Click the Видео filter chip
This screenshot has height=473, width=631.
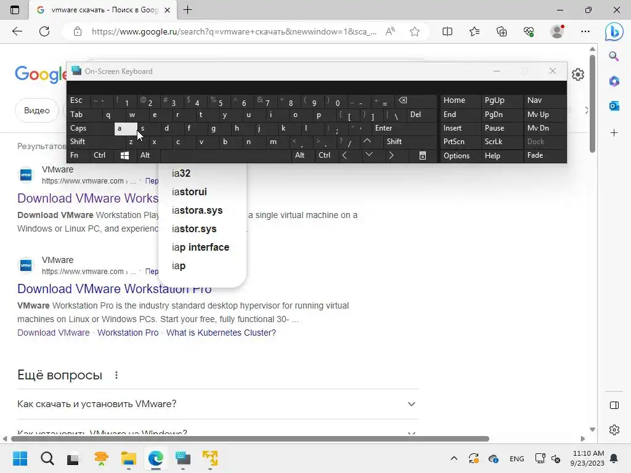click(x=37, y=110)
